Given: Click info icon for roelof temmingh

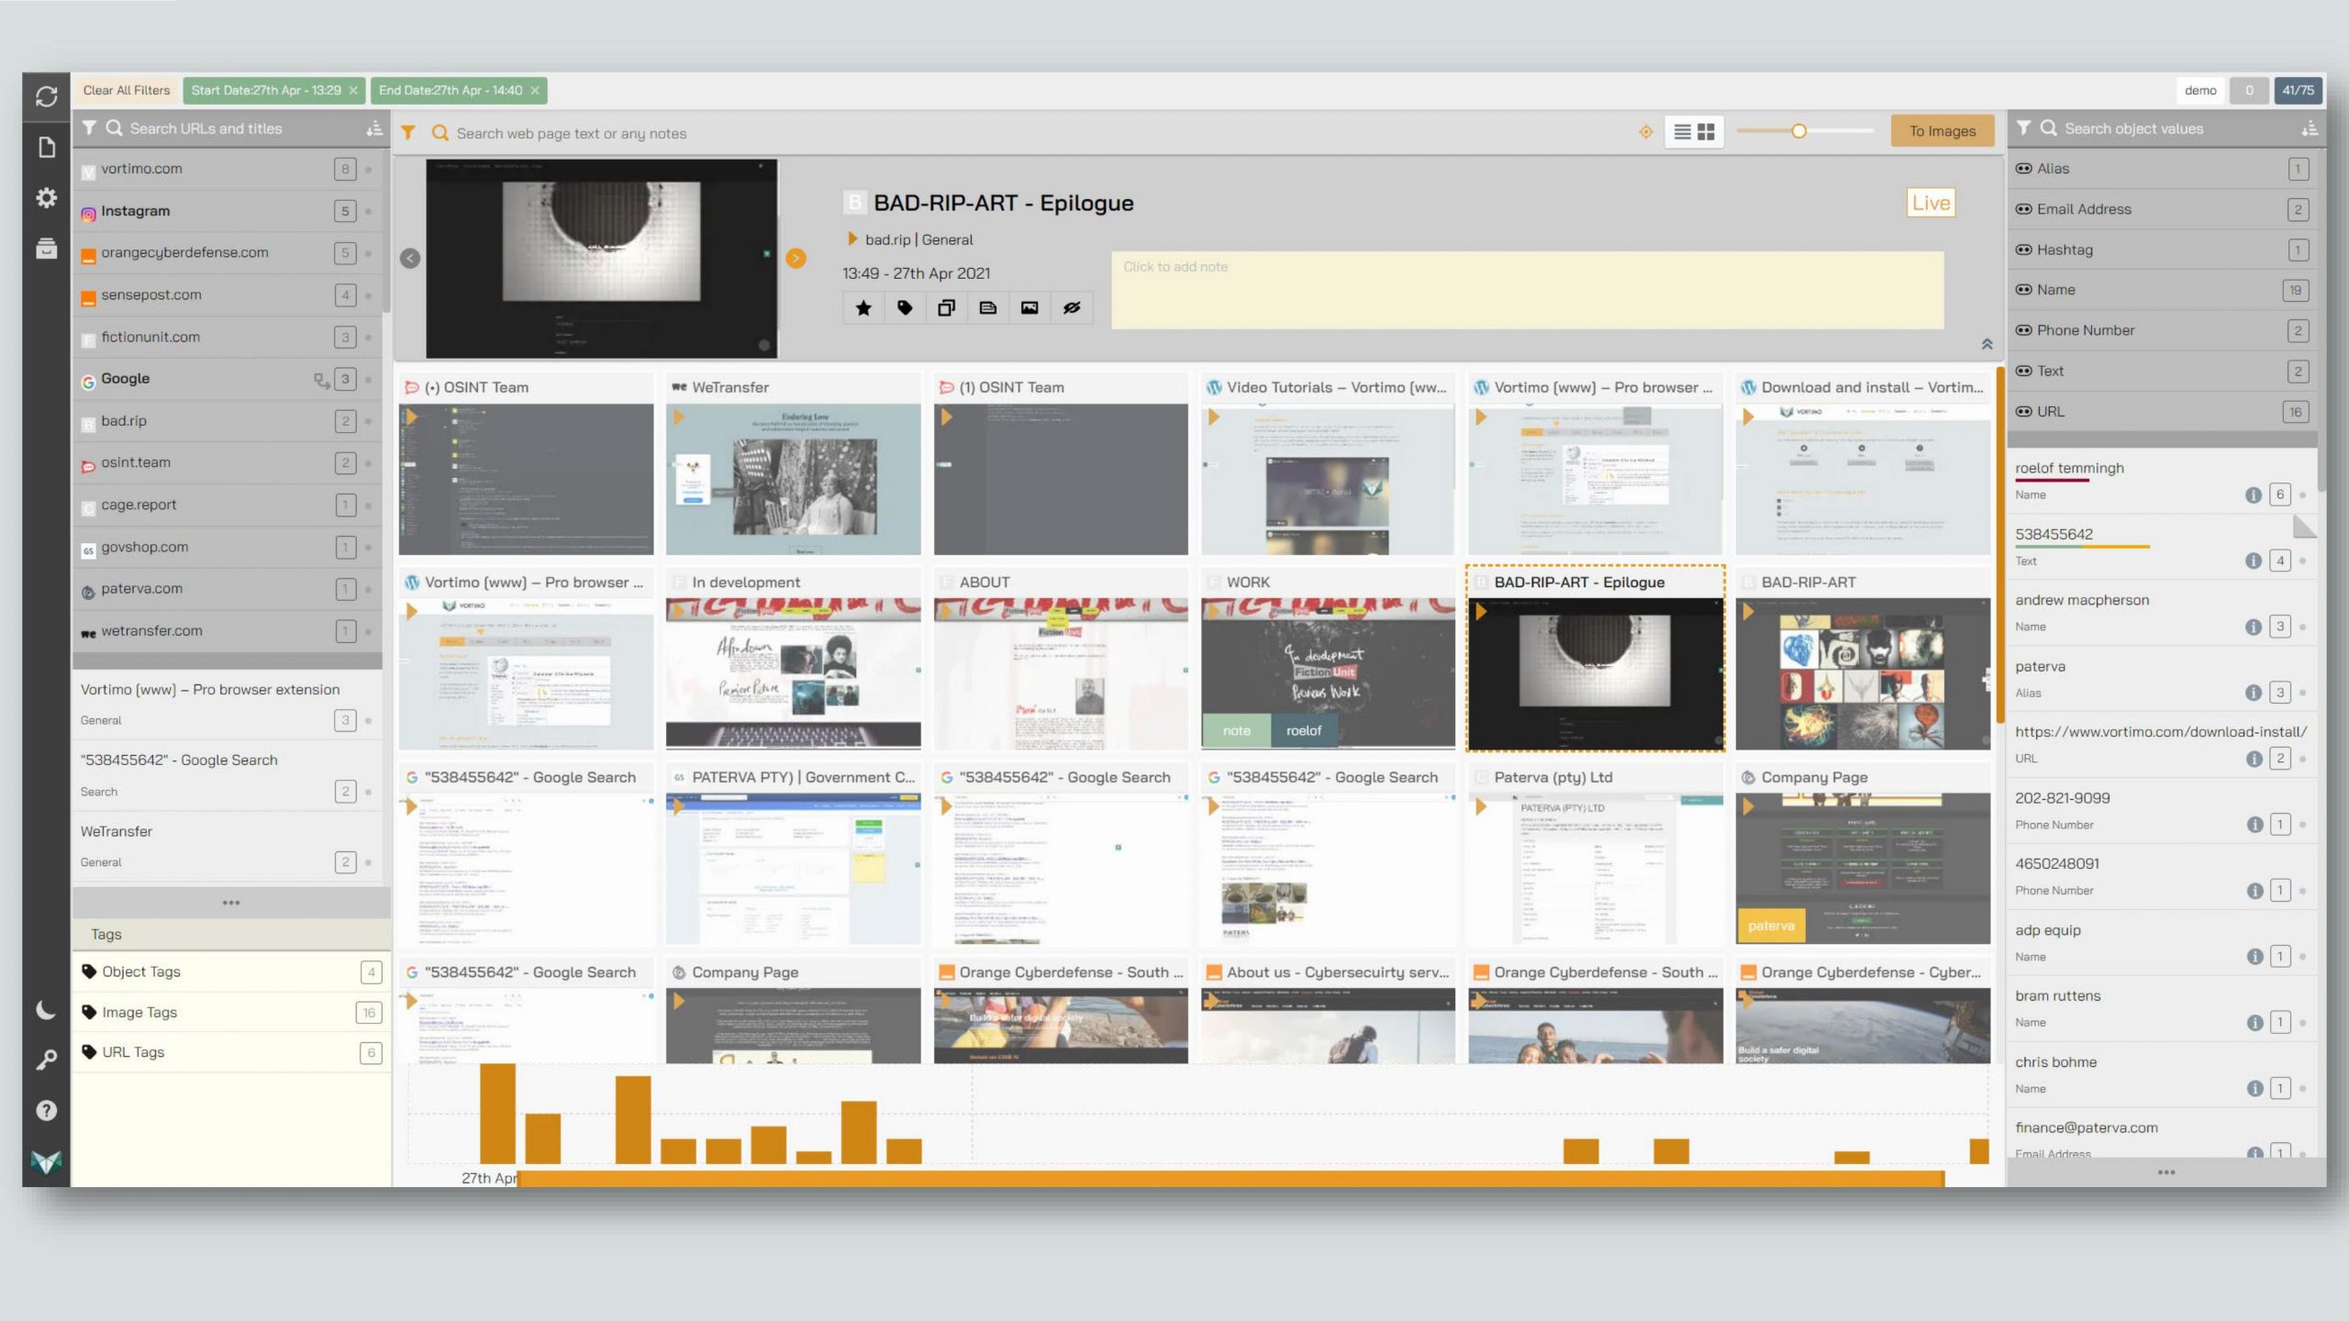Looking at the screenshot, I should (x=2254, y=495).
